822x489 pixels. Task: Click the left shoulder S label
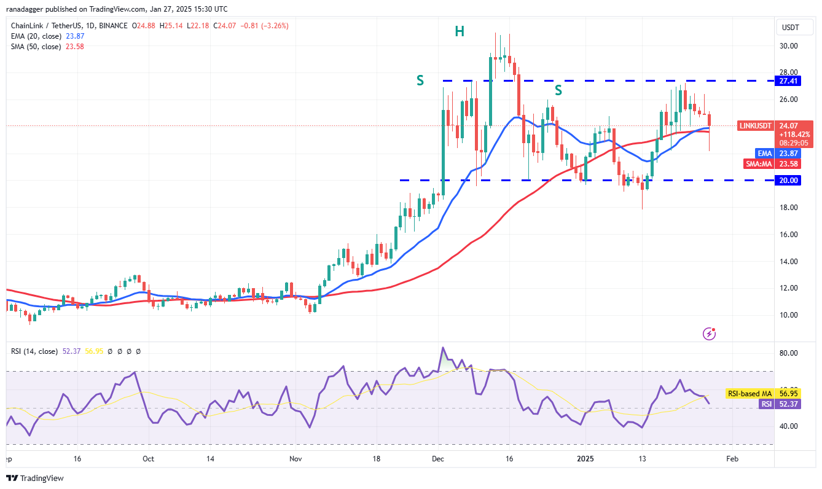pyautogui.click(x=420, y=80)
